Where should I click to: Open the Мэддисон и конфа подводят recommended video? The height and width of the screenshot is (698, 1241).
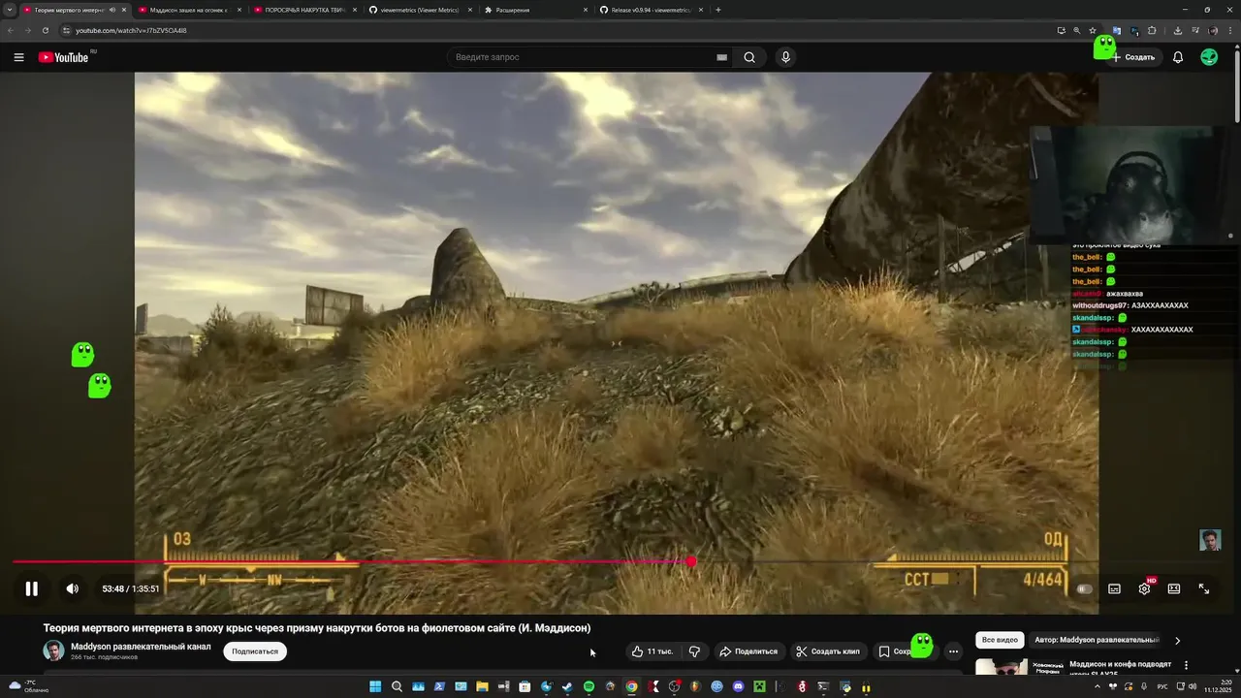pos(1120,668)
